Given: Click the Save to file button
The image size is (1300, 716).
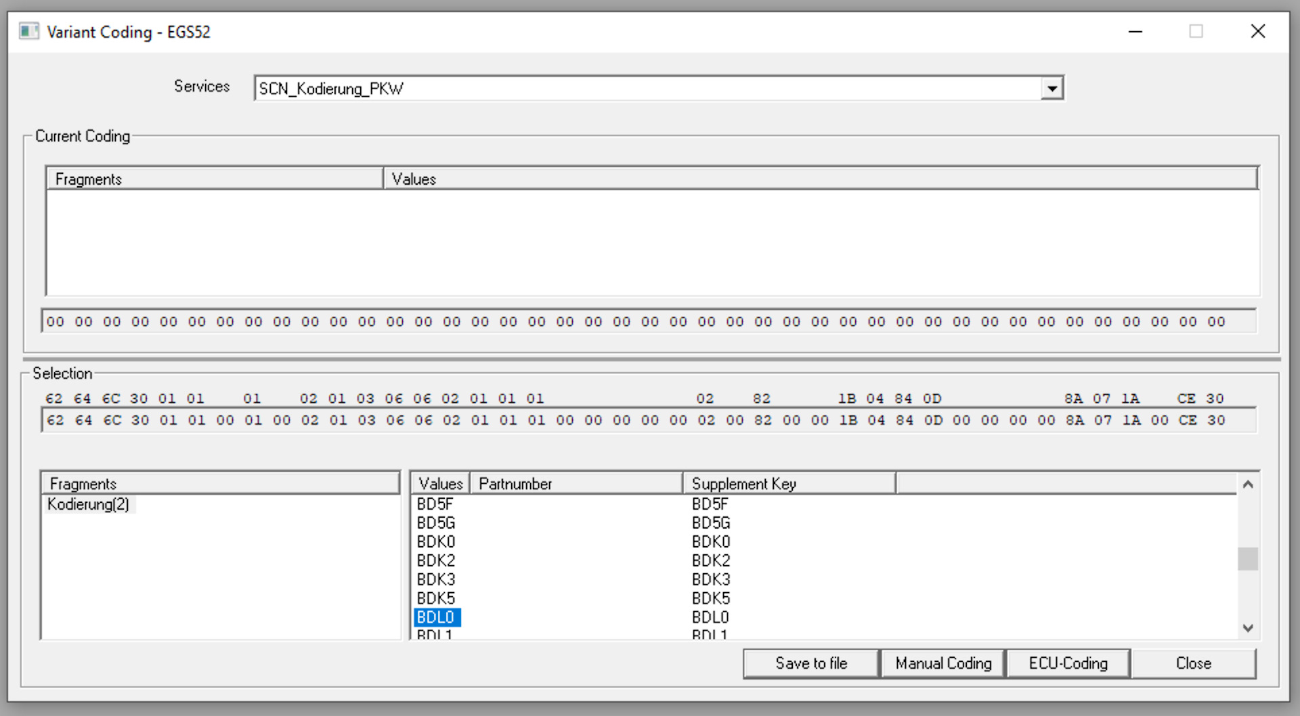Looking at the screenshot, I should (x=811, y=663).
